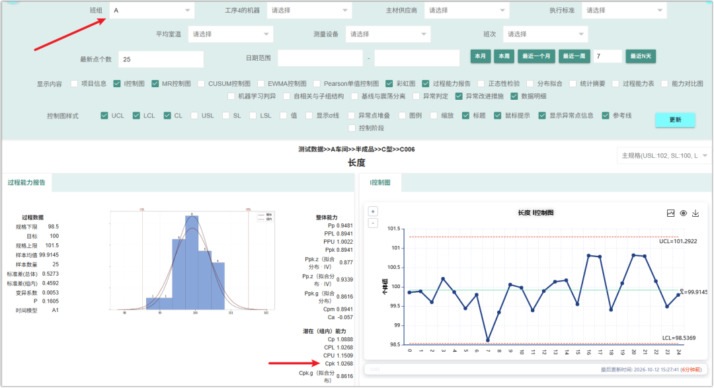Viewport: 714px width, 388px height.
Task: Turn on the 图例 checkbox
Action: tap(402, 116)
